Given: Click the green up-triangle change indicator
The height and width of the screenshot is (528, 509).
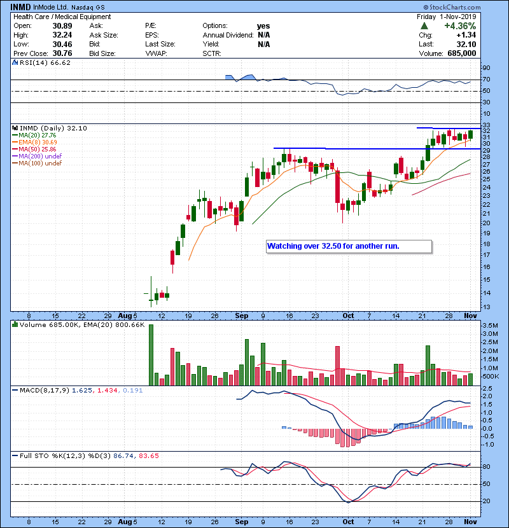Looking at the screenshot, I should (x=424, y=26).
